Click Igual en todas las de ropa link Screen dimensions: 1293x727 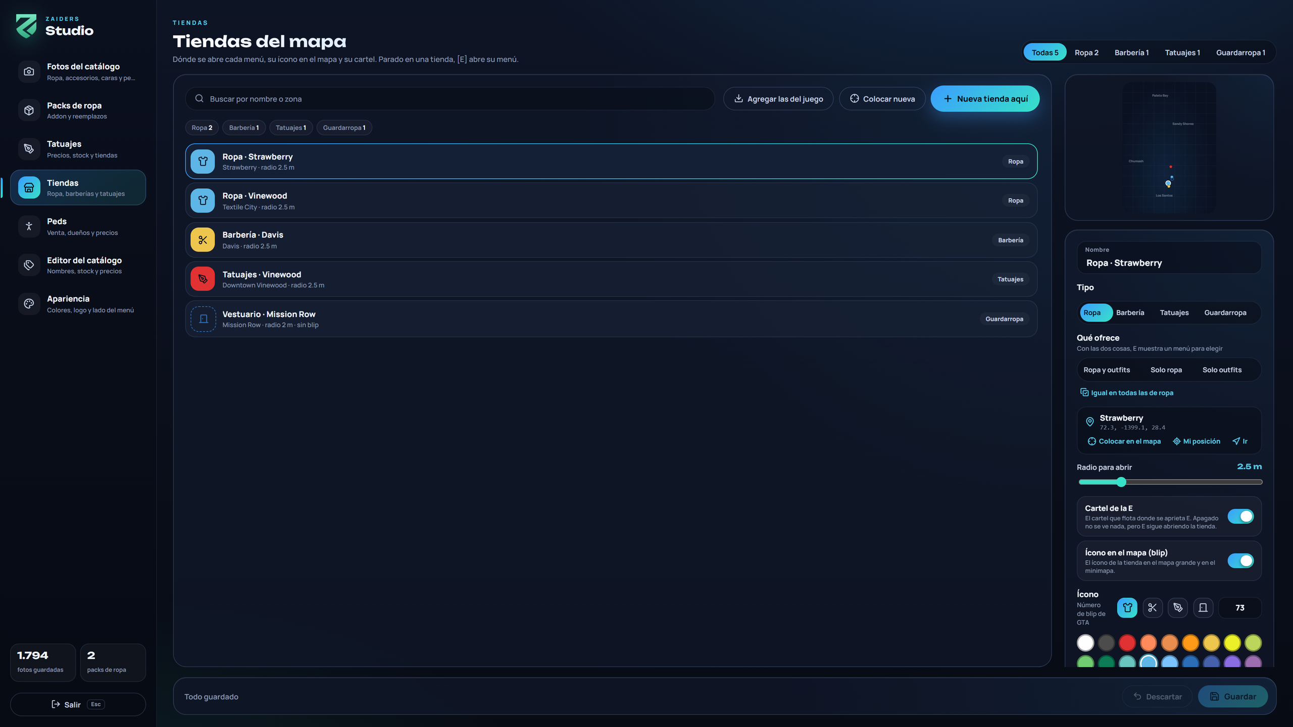1126,393
